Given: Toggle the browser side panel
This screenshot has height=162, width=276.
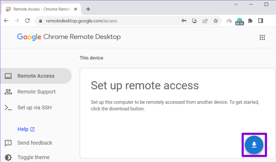Looking at the screenshot, I should (x=261, y=21).
